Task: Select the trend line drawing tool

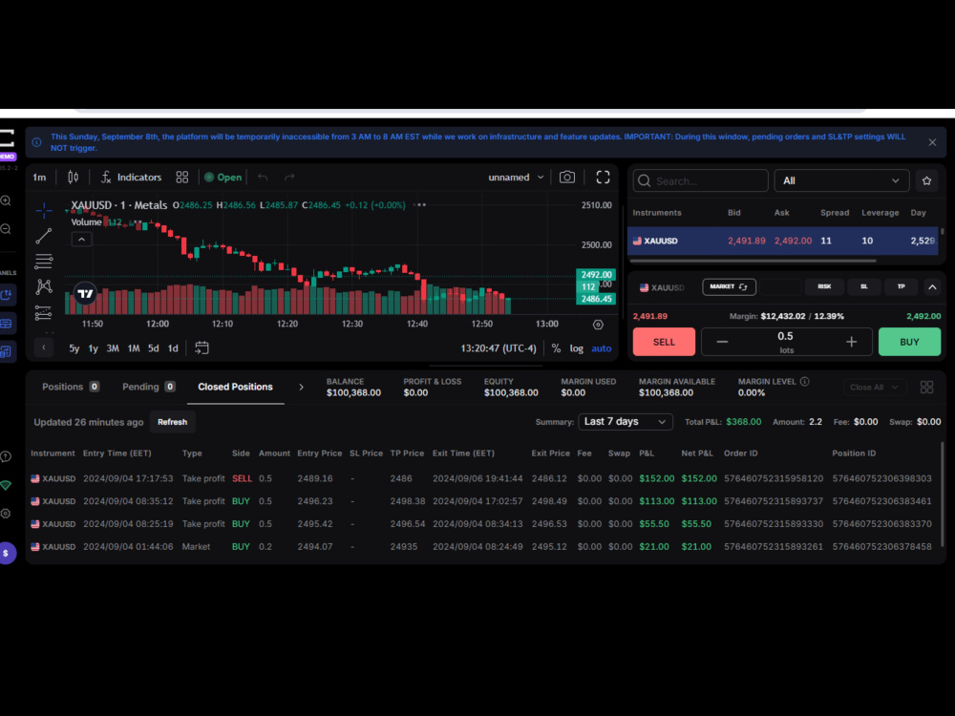Action: click(43, 236)
